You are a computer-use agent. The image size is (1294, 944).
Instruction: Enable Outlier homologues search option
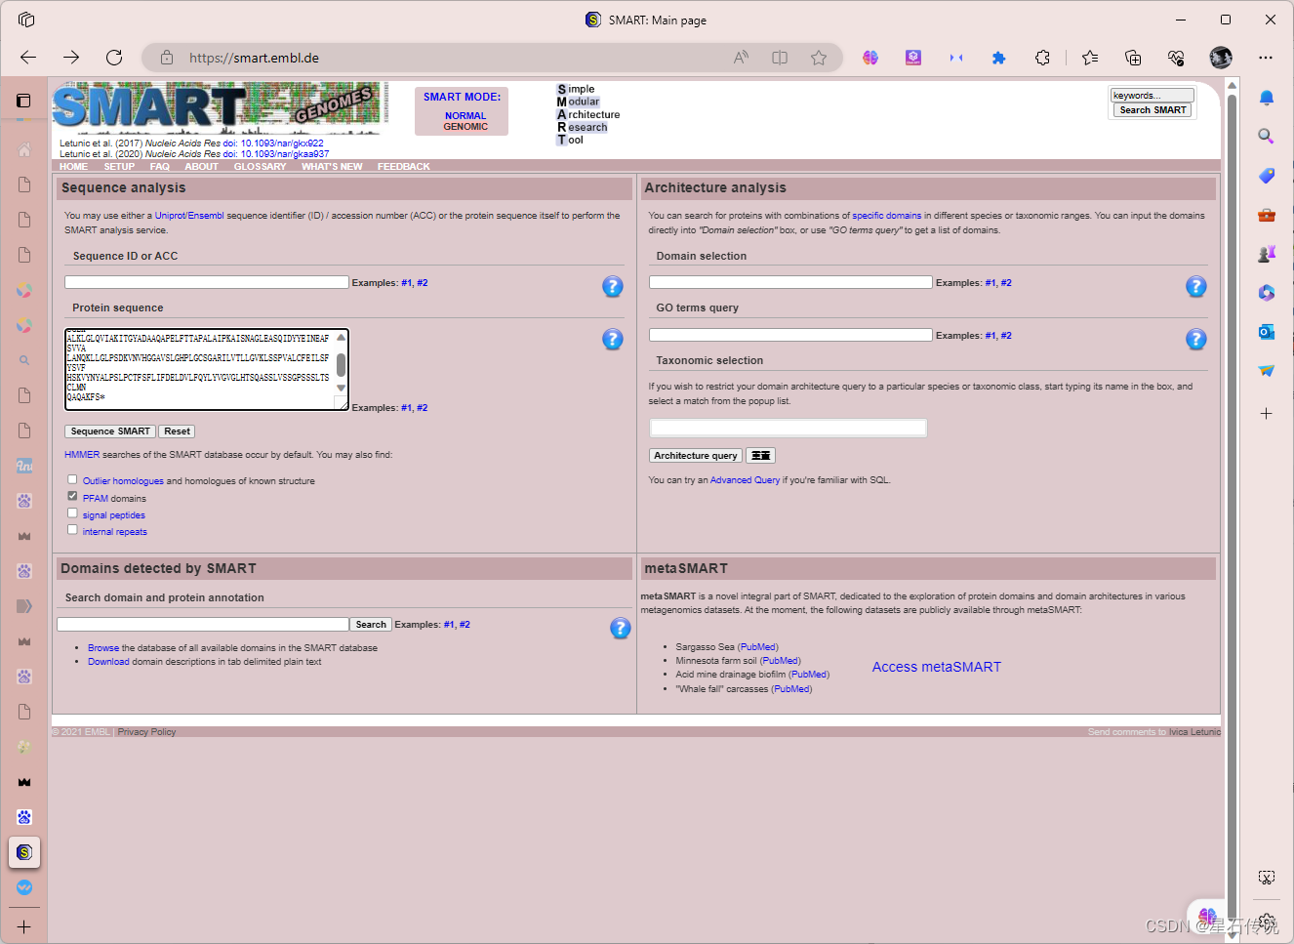pos(72,479)
